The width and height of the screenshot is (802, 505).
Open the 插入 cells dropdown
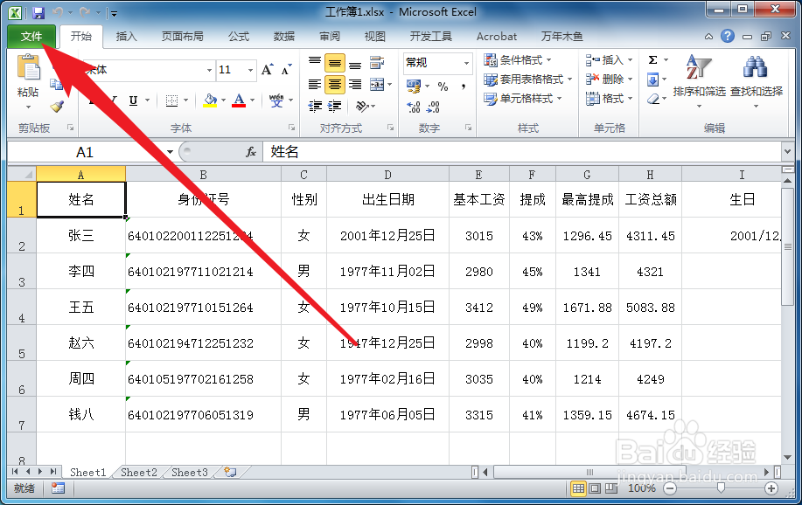point(610,59)
